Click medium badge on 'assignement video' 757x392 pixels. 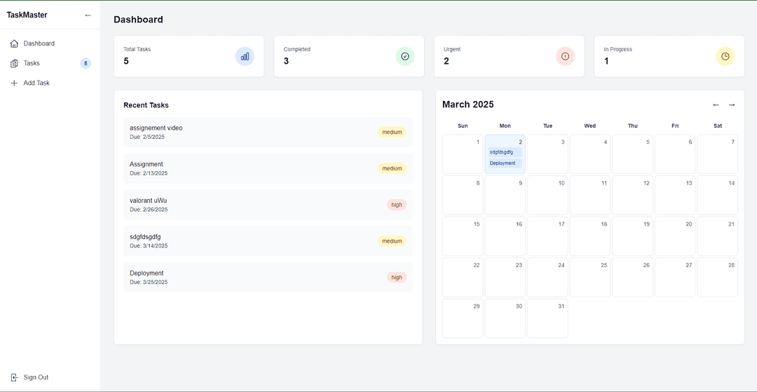pos(392,133)
